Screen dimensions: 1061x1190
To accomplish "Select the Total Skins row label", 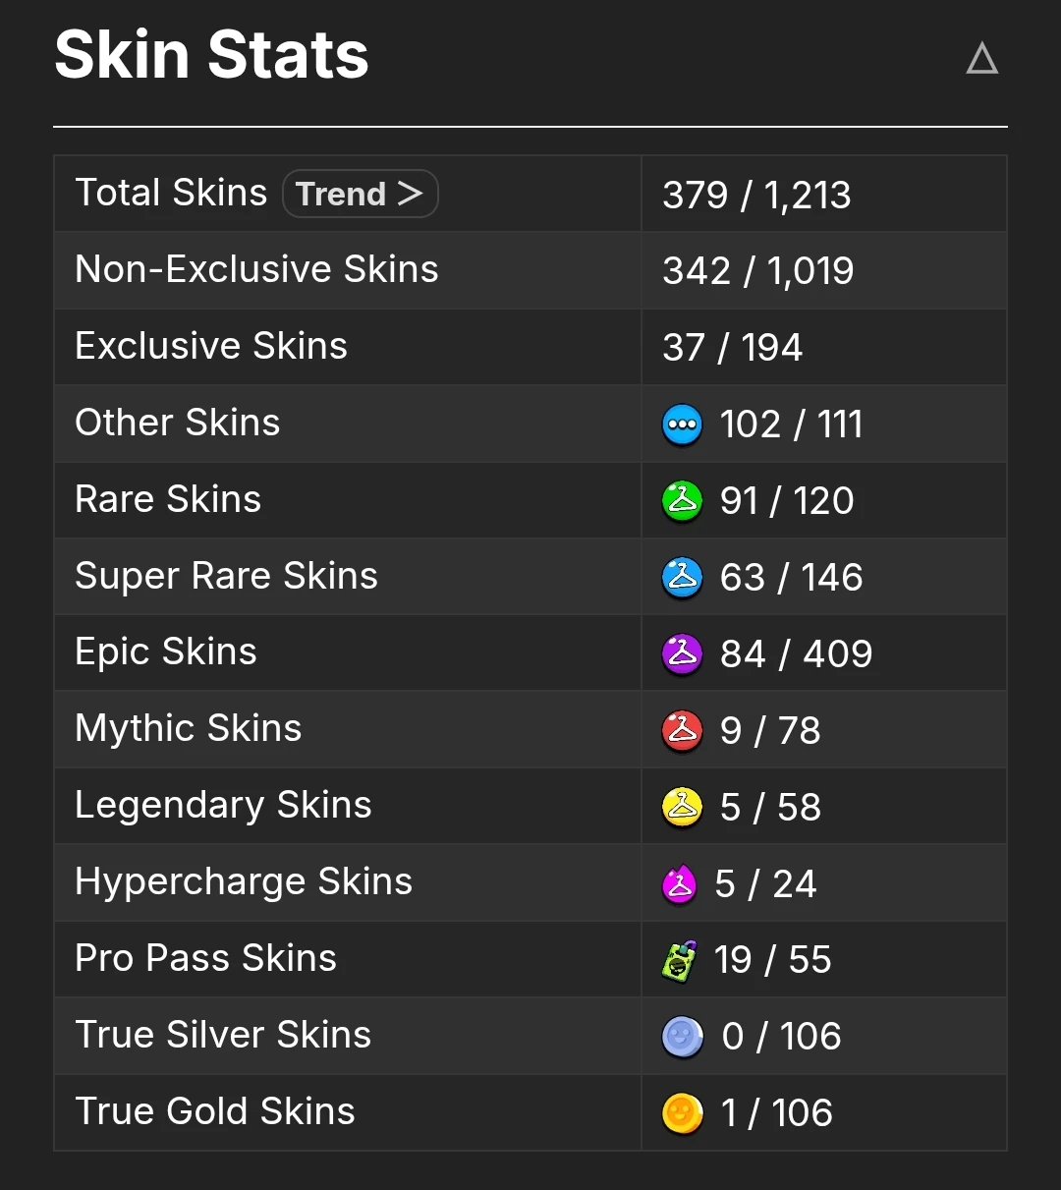I will coord(171,193).
